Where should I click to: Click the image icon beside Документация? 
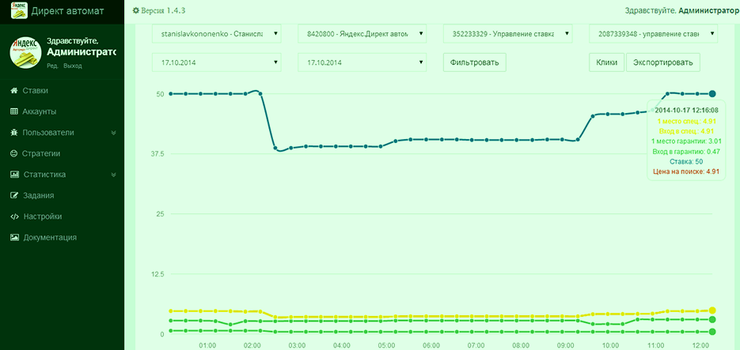[14, 237]
